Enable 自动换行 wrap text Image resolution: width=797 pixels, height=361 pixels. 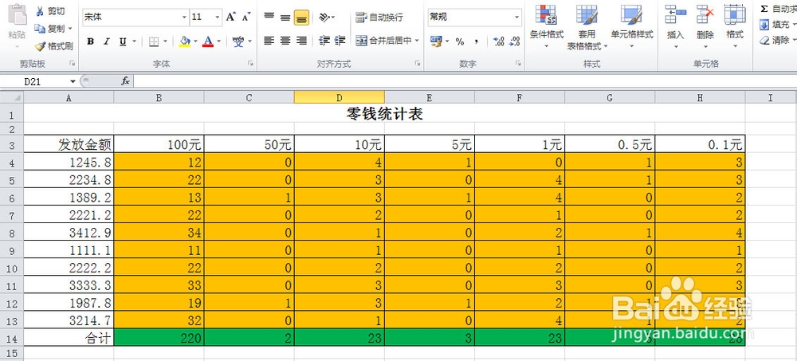[x=379, y=17]
